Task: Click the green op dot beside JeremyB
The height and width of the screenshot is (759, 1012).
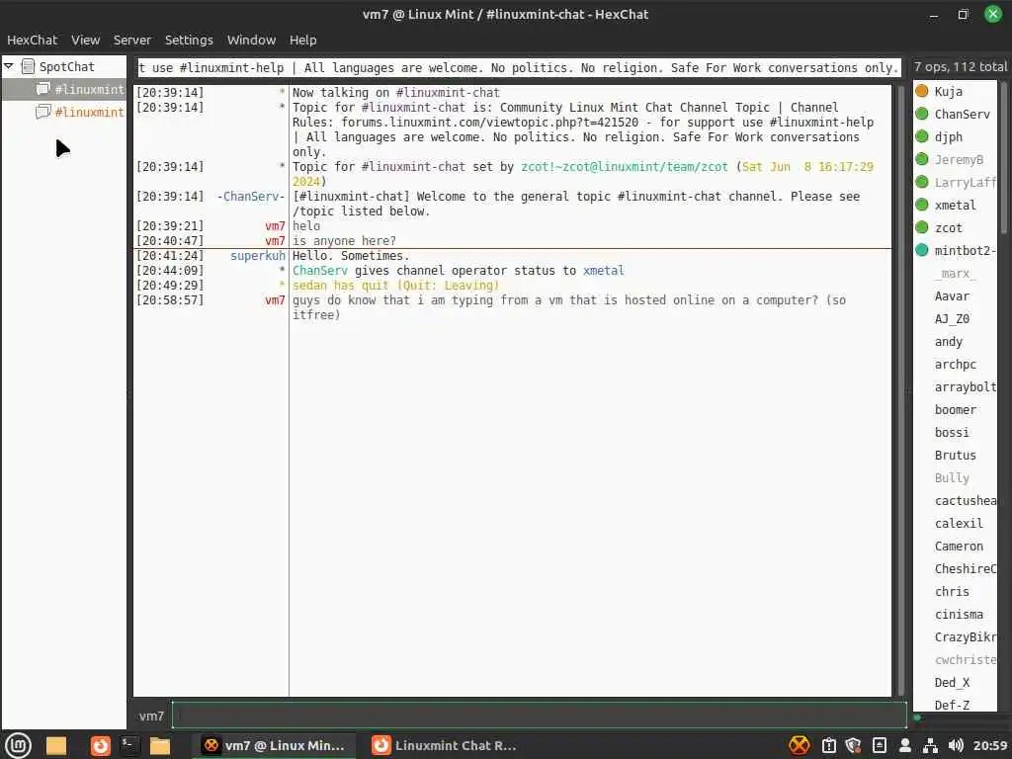Action: (x=922, y=159)
